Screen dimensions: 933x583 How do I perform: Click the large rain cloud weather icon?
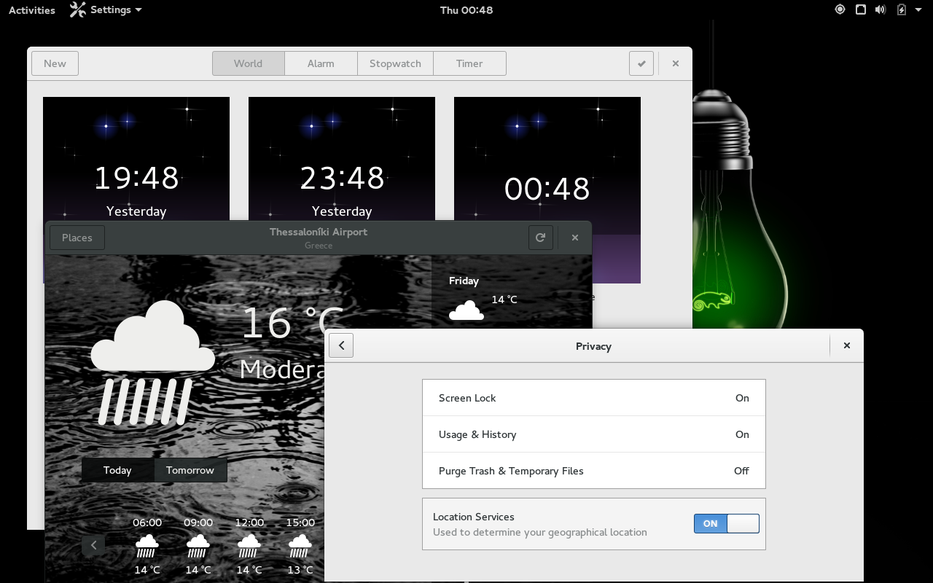pyautogui.click(x=153, y=362)
